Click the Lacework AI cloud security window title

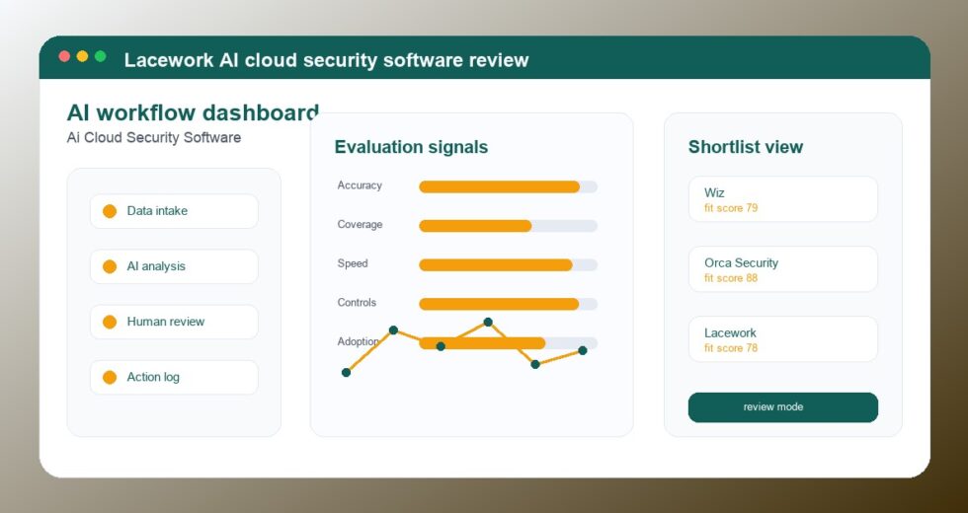click(327, 60)
